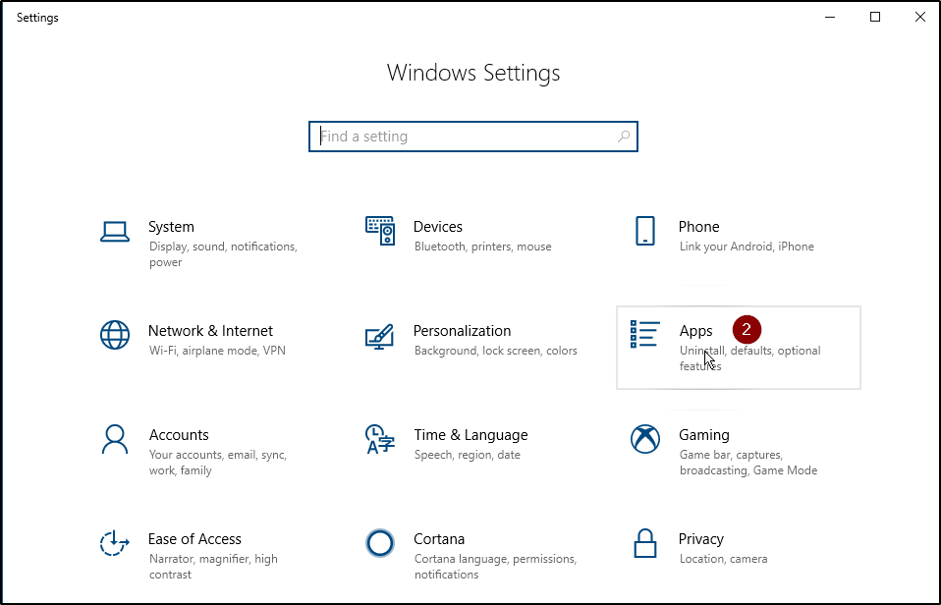Open the System settings label
This screenshot has height=605, width=941.
coord(171,227)
